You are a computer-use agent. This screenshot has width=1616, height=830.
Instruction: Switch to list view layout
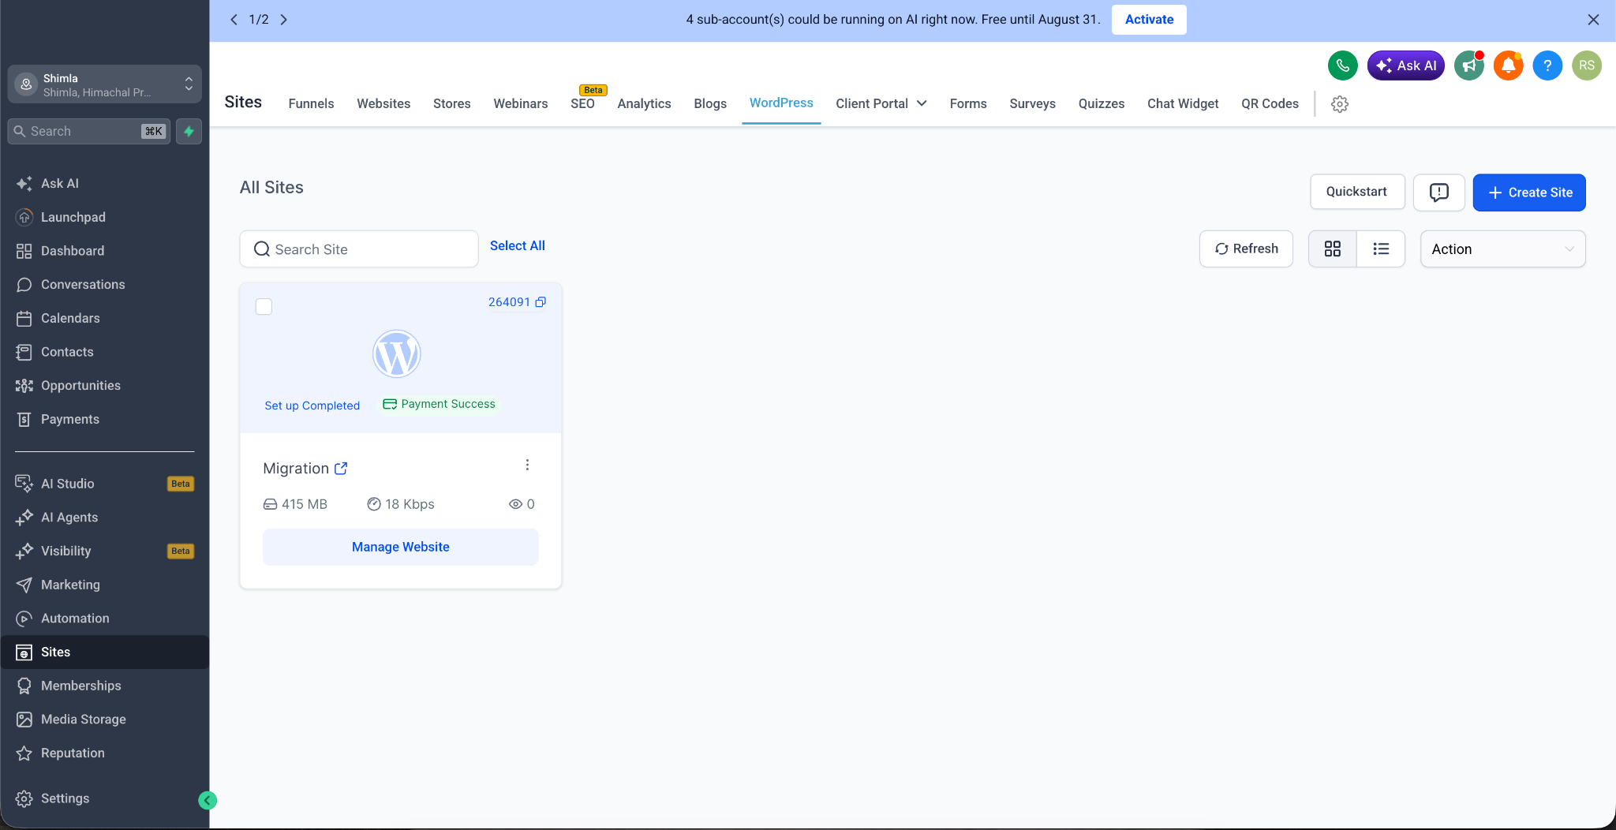point(1381,249)
